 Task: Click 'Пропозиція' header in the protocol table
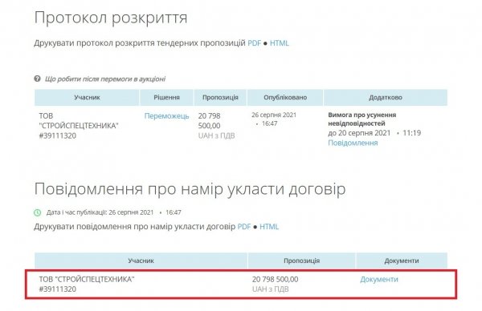(x=220, y=98)
